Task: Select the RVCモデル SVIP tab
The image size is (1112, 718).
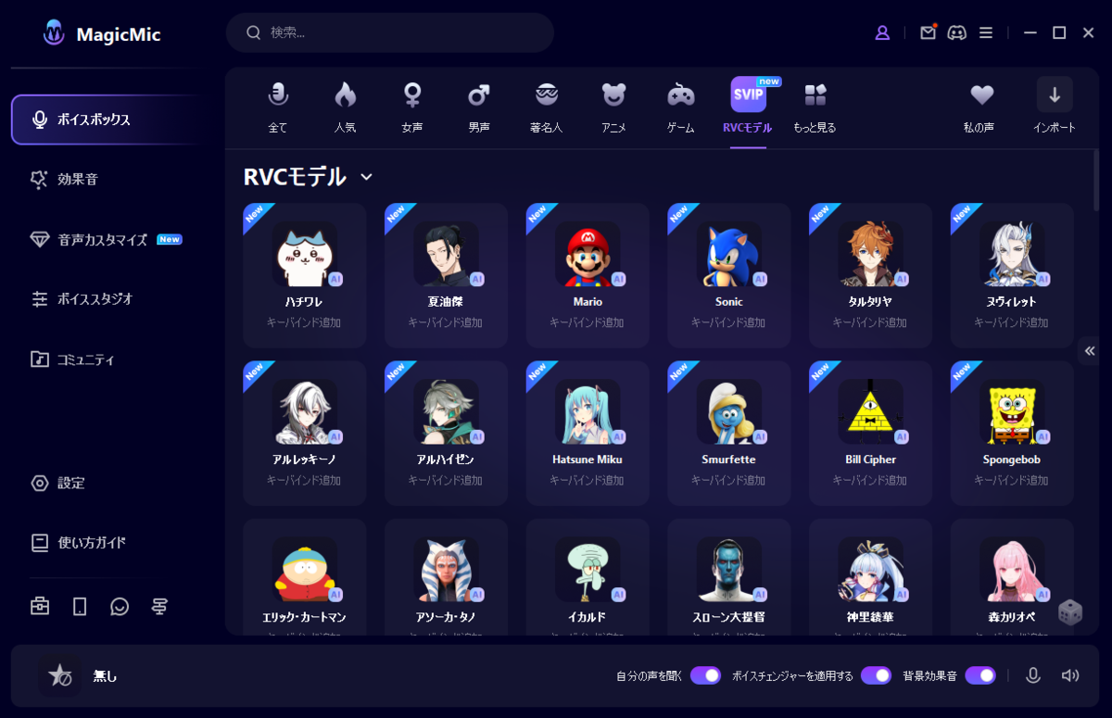Action: [x=748, y=107]
